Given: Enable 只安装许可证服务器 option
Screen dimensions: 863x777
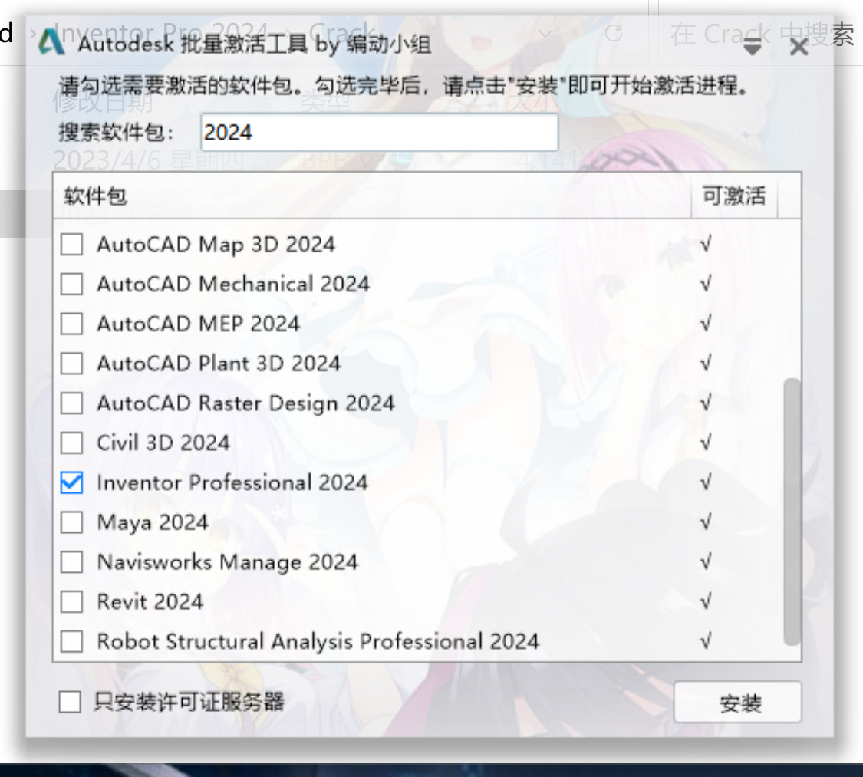Looking at the screenshot, I should 70,701.
